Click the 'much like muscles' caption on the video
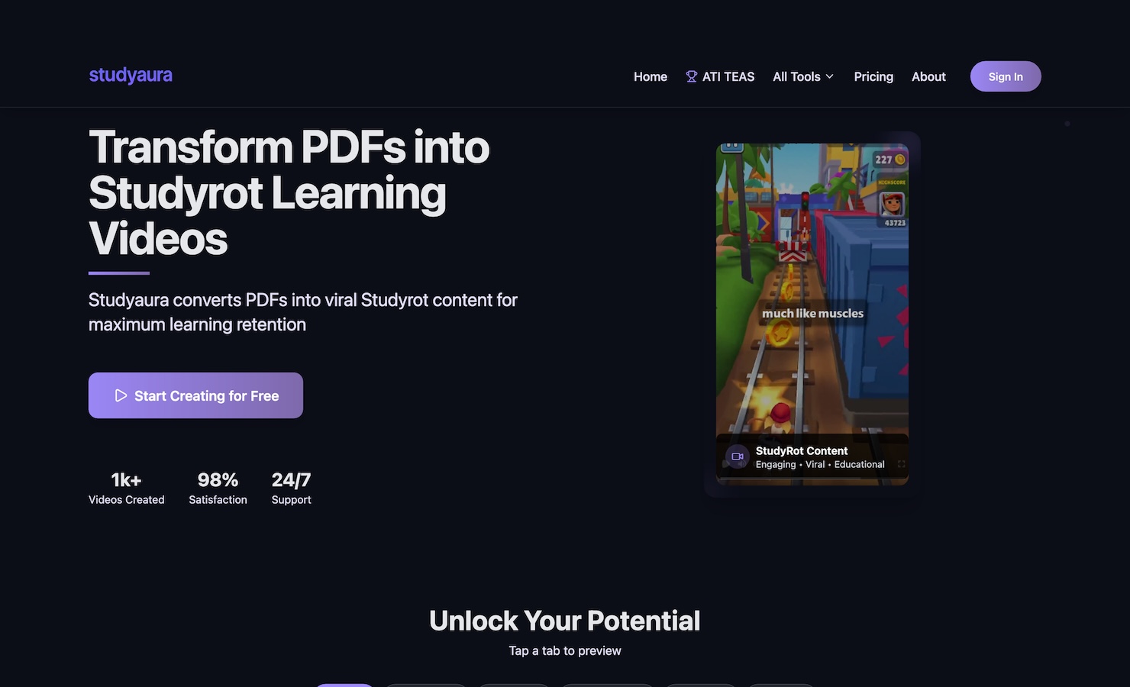This screenshot has height=687, width=1130. tap(812, 313)
